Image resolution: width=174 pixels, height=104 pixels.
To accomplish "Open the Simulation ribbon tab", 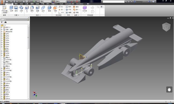I will (80, 4).
